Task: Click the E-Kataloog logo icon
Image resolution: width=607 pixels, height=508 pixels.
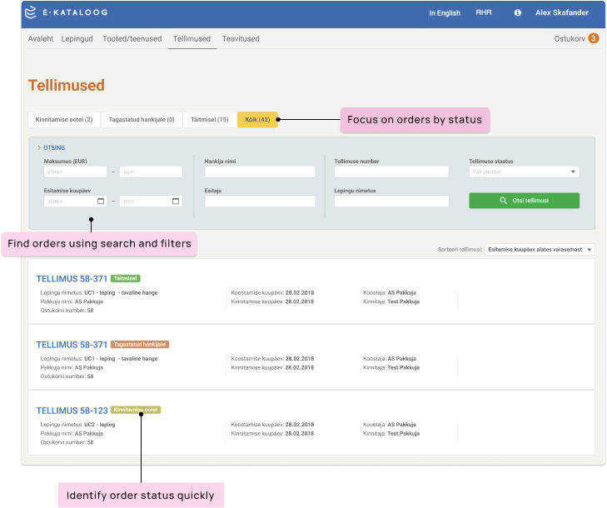Action: point(31,12)
